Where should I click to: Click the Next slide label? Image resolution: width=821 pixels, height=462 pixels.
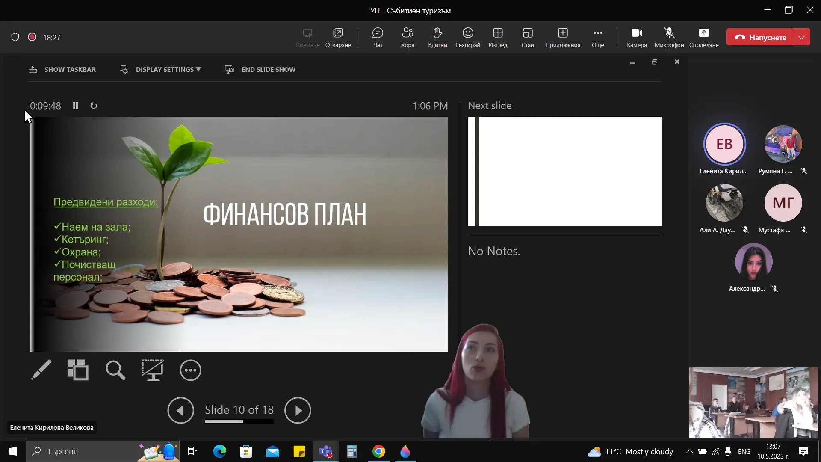pyautogui.click(x=490, y=106)
